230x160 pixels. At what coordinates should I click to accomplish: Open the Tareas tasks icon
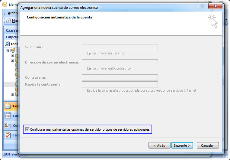pos(8,135)
